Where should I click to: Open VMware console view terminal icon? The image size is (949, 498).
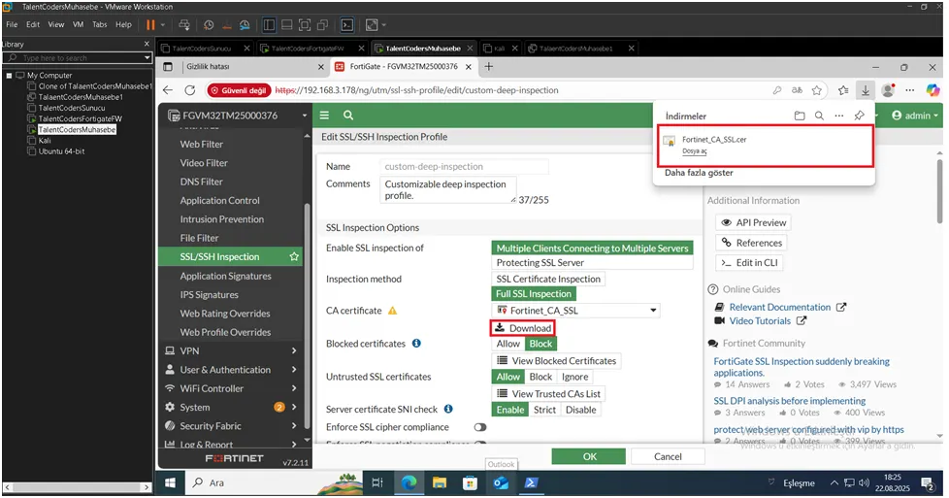346,25
